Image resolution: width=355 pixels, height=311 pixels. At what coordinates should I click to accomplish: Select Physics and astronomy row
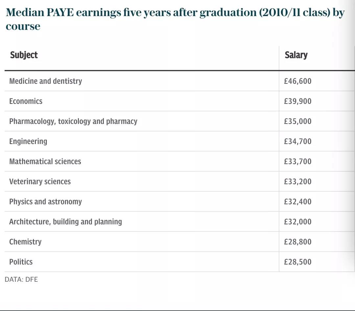point(46,202)
